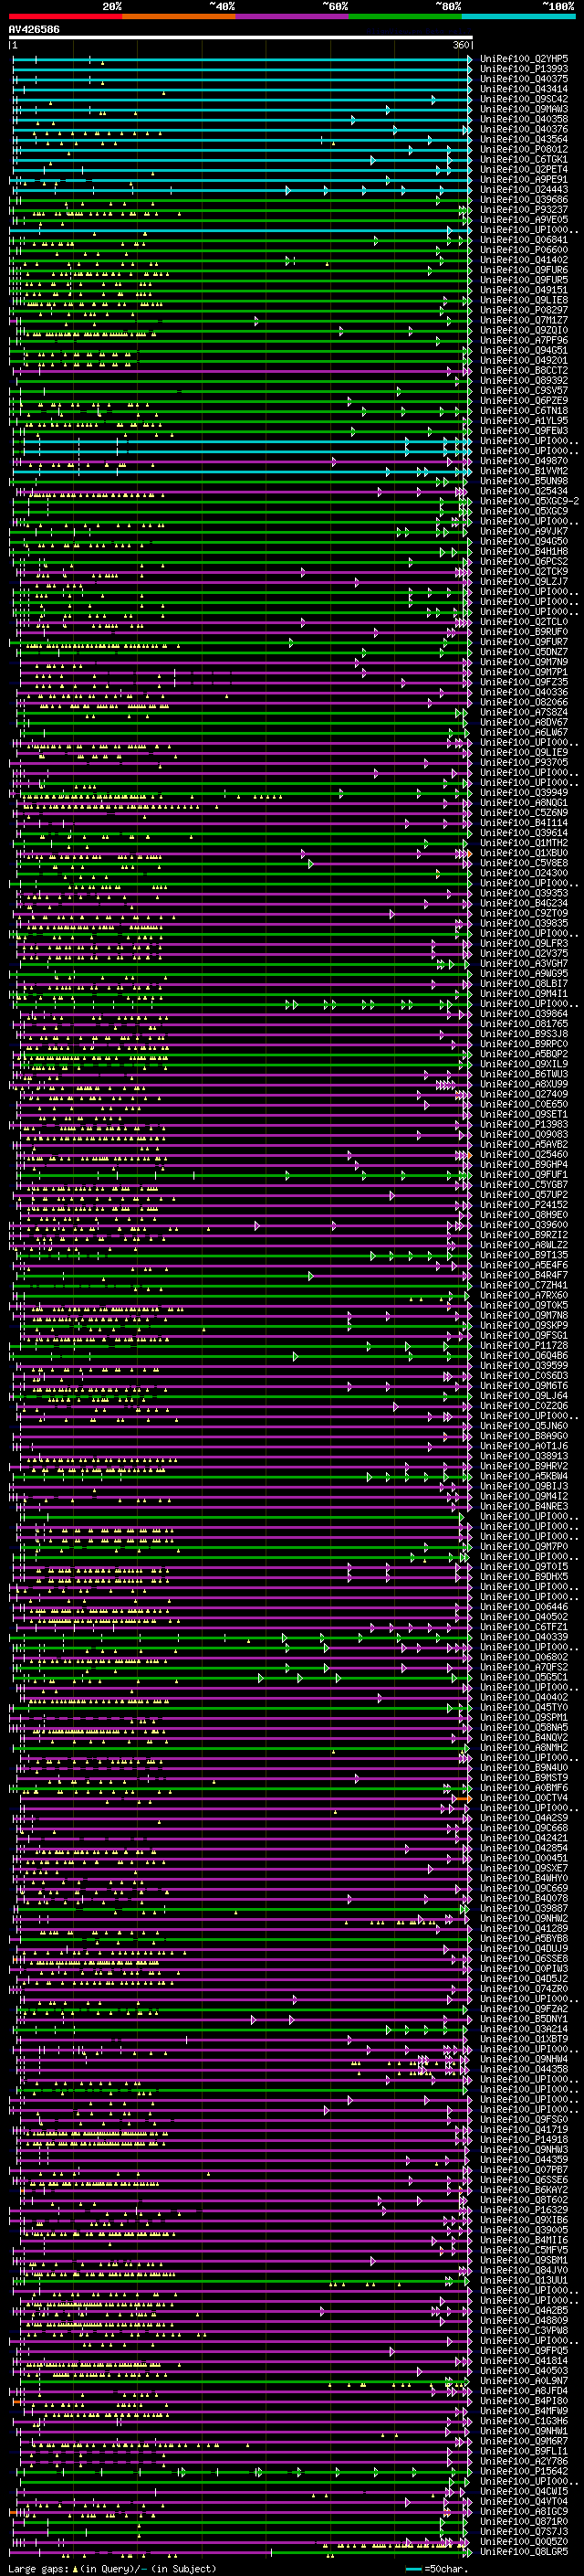Screen dimensions: 584x2576
Task: Select hit label UniRef100_Q9LIE8
Action: click(x=524, y=300)
